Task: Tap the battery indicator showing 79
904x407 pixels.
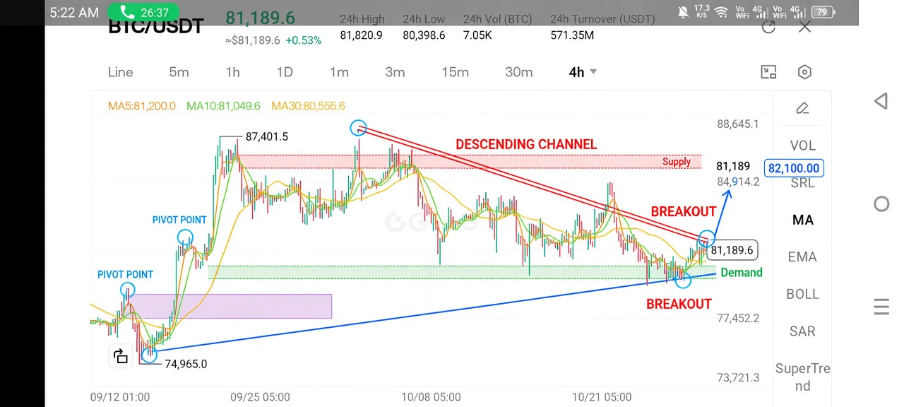Action: click(x=823, y=12)
